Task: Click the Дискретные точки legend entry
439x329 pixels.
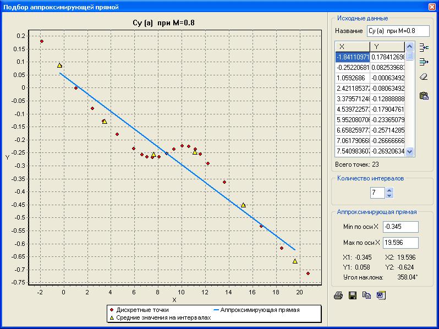Action: (139, 310)
